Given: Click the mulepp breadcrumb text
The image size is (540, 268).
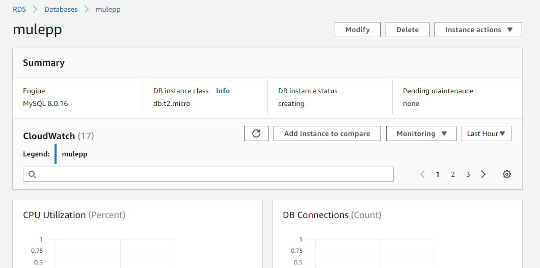Looking at the screenshot, I should (x=108, y=9).
